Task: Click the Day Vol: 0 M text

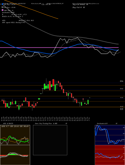Action: pyautogui.click(x=78, y=7)
